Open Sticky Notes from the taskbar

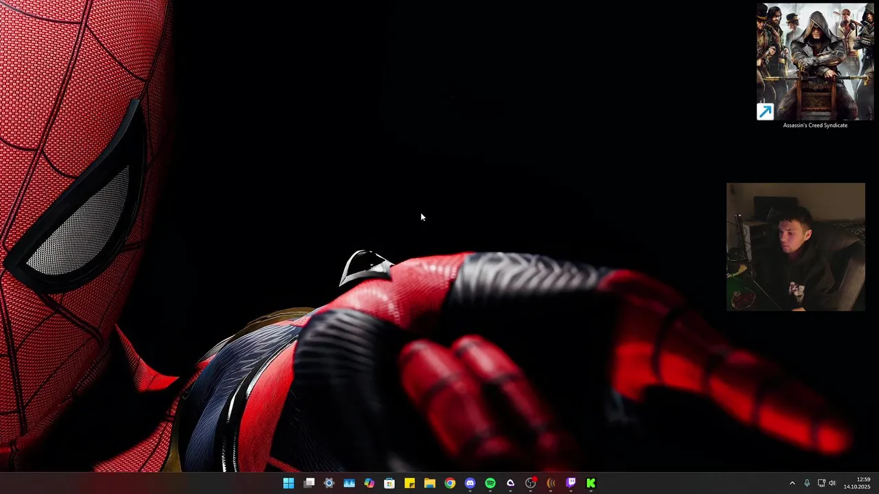pyautogui.click(x=409, y=483)
